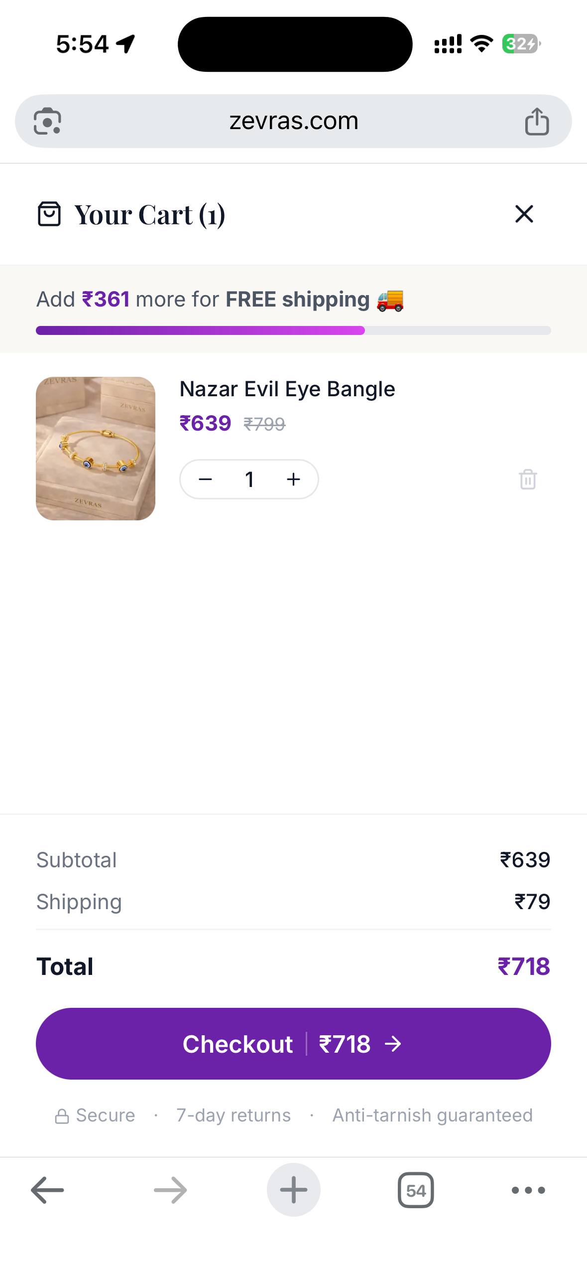
Task: Remove Nazar Evil Eye Bangle with trash icon
Action: tap(528, 479)
